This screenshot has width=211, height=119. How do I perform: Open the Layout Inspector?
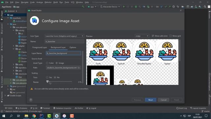point(198,108)
